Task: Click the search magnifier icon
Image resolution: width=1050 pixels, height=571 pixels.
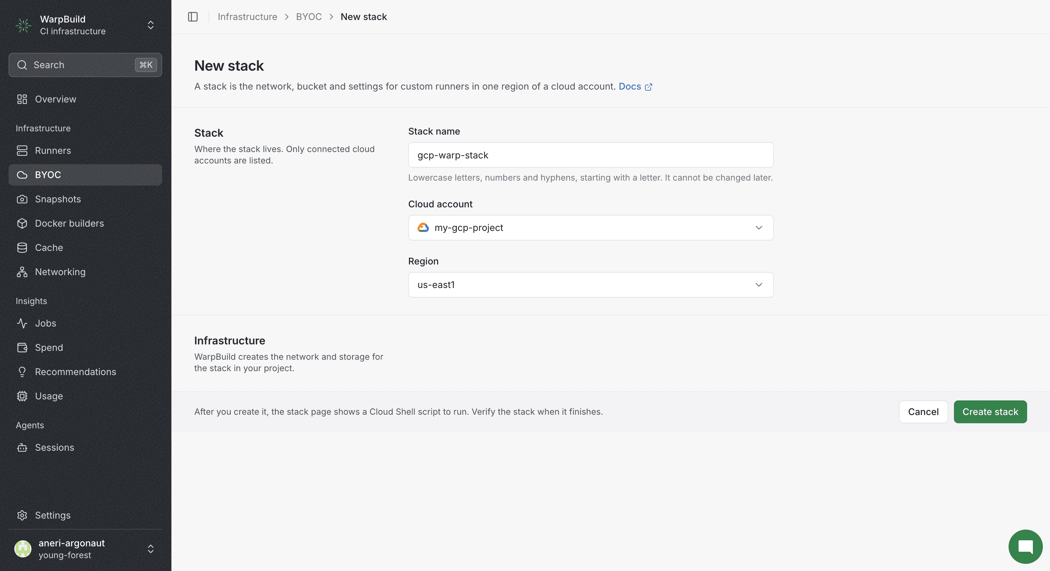Action: 22,65
